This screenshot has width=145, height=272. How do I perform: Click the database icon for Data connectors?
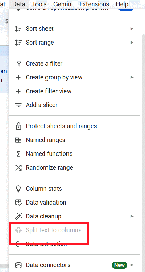point(18,265)
